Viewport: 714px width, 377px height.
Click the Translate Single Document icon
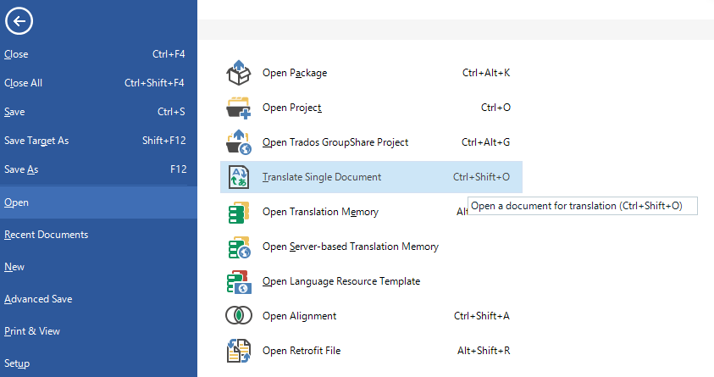point(239,177)
